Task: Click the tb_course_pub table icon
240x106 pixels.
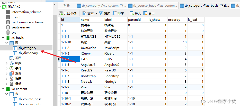Action: [x=15, y=104]
